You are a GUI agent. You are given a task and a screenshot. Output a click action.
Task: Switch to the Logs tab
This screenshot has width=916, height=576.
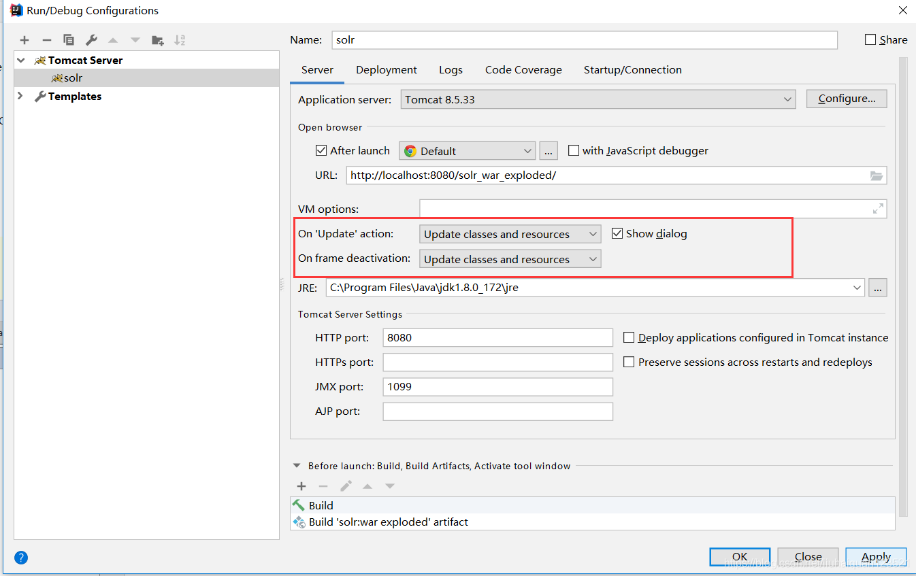(x=451, y=69)
